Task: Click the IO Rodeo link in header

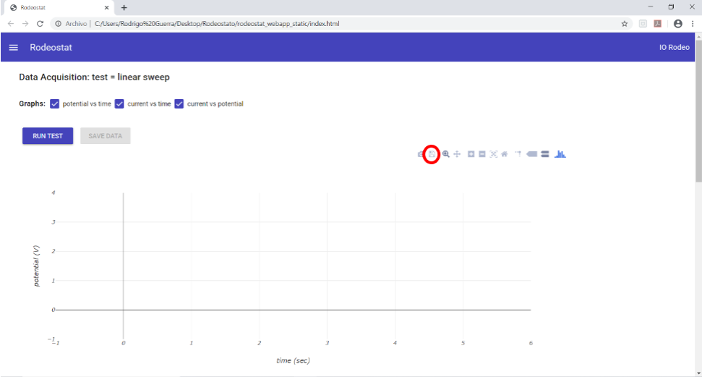Action: click(x=674, y=48)
